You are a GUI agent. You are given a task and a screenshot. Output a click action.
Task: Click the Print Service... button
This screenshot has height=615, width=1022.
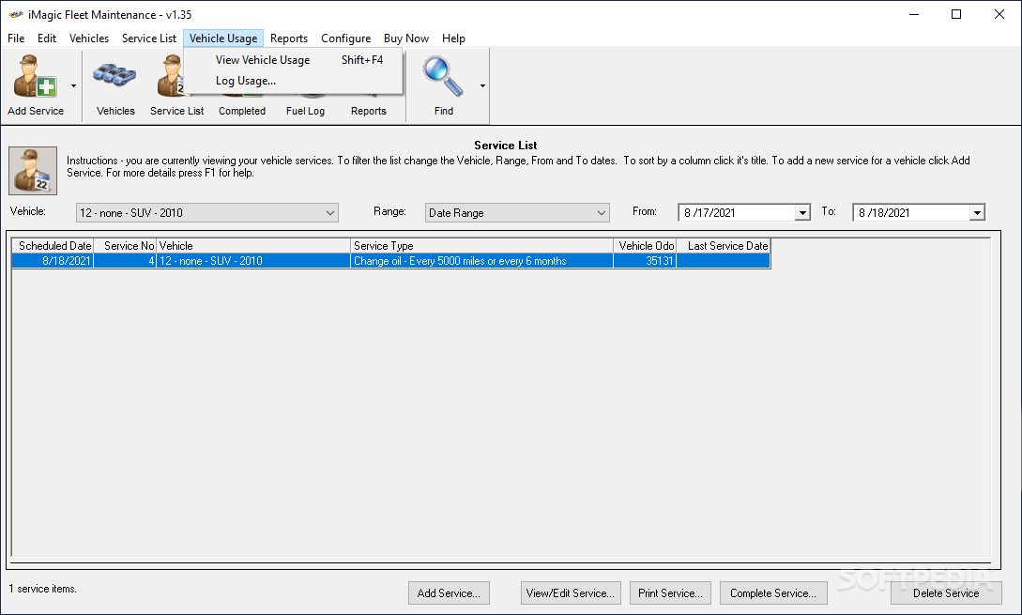coord(670,592)
